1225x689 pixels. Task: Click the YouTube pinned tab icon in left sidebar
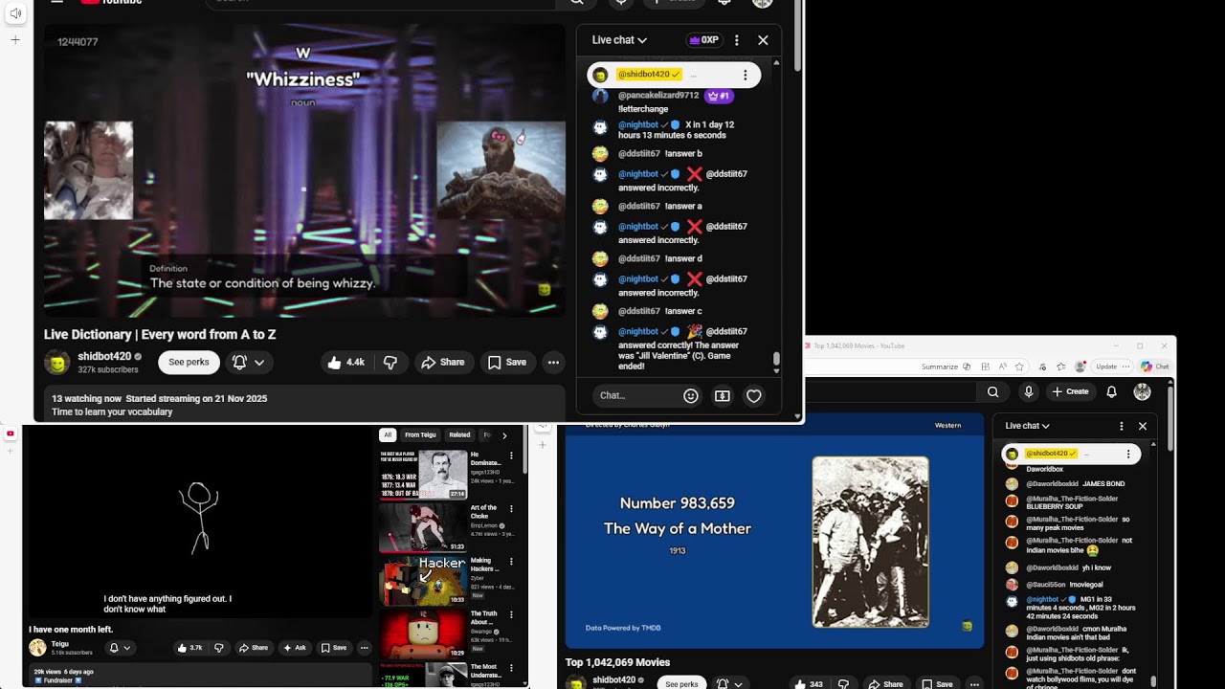[x=11, y=433]
